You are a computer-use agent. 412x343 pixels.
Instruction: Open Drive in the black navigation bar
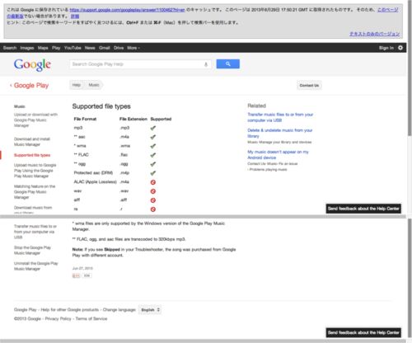tap(119, 48)
